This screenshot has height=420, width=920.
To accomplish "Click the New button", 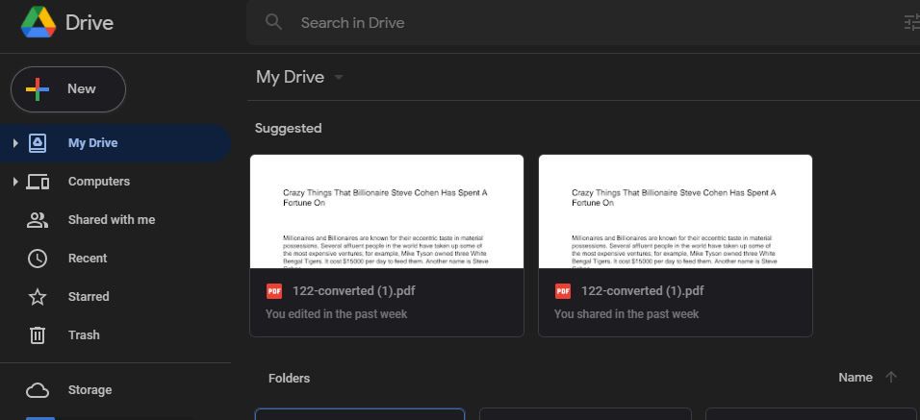I will pyautogui.click(x=68, y=89).
